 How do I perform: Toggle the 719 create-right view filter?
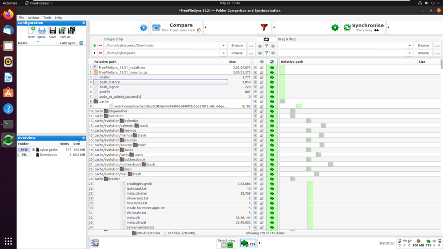tap(248, 243)
